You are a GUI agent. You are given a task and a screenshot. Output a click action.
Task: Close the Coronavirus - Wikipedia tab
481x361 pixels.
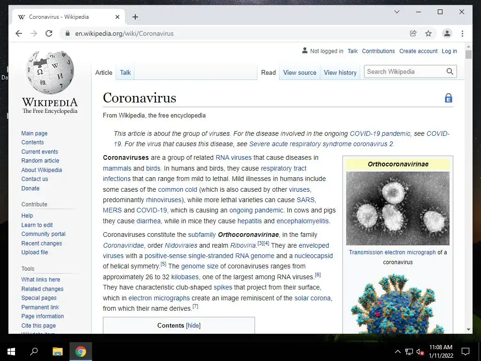[117, 17]
